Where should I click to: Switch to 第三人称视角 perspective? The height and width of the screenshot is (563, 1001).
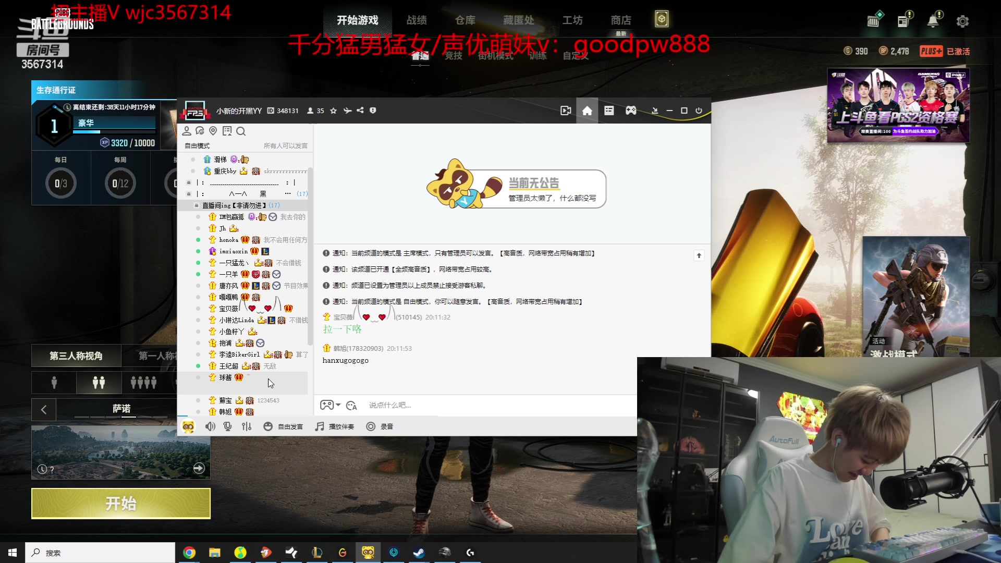[x=76, y=356]
